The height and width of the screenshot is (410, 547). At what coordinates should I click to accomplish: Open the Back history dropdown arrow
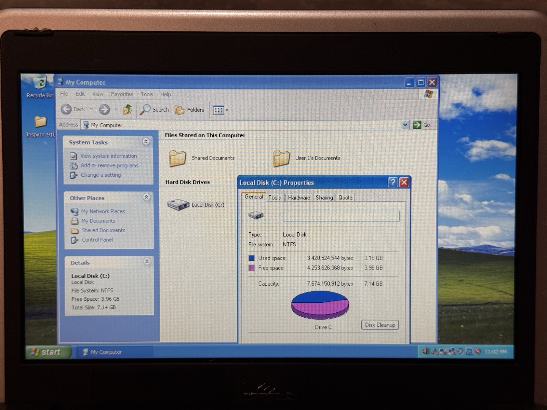pyautogui.click(x=91, y=109)
